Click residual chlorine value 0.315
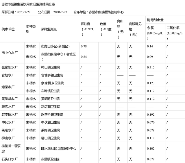Viewport: 185px width, 163px height. [x=151, y=67]
